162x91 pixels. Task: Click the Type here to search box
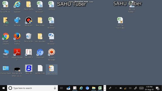pyautogui.click(x=32, y=88)
